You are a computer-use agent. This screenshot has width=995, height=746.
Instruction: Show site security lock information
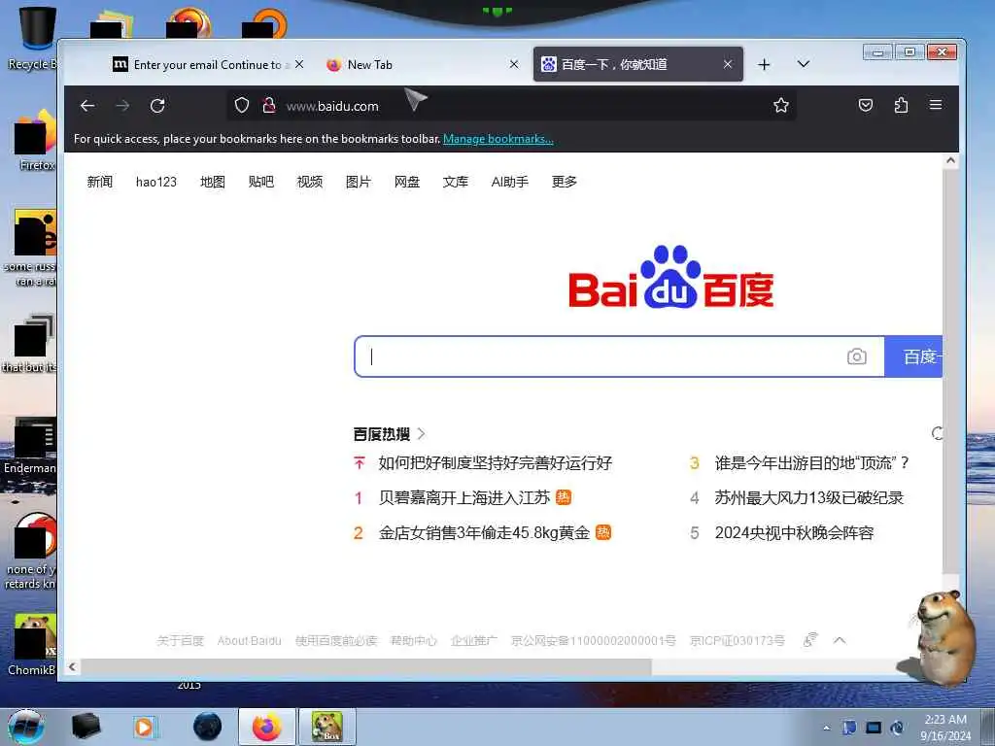(x=269, y=105)
